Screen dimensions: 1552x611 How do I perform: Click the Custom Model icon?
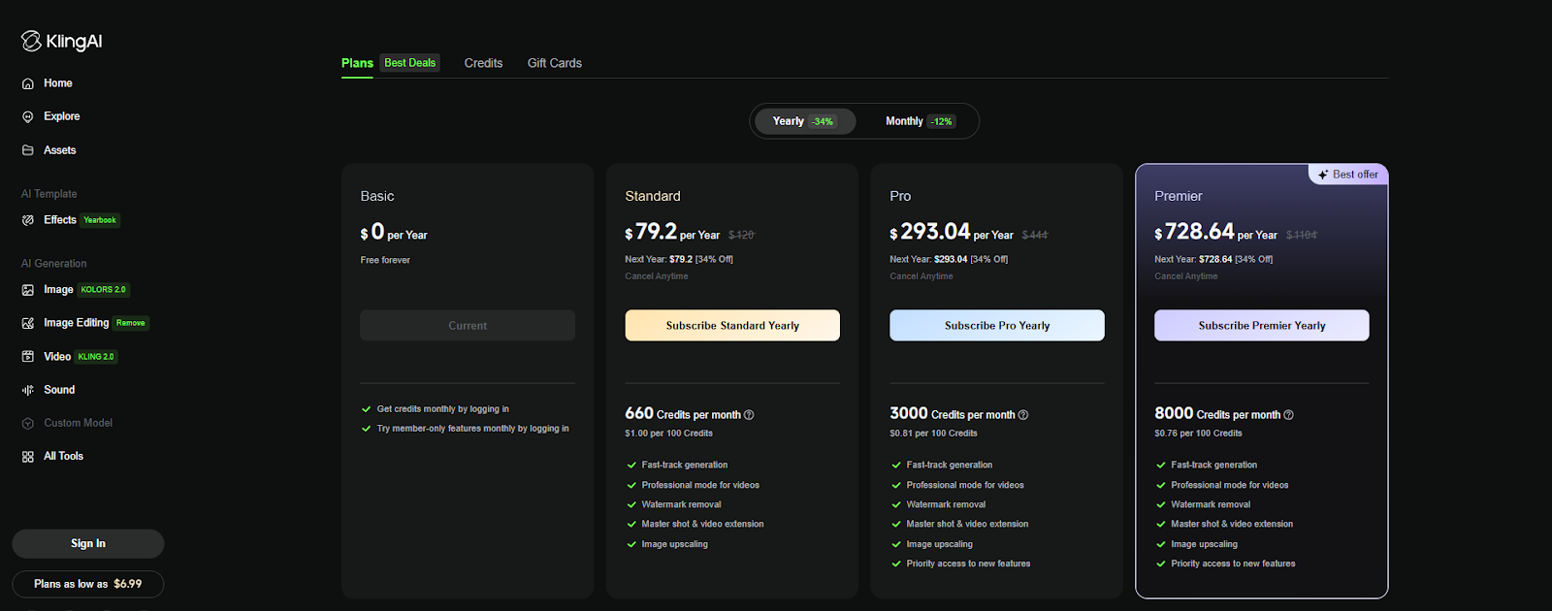(28, 424)
